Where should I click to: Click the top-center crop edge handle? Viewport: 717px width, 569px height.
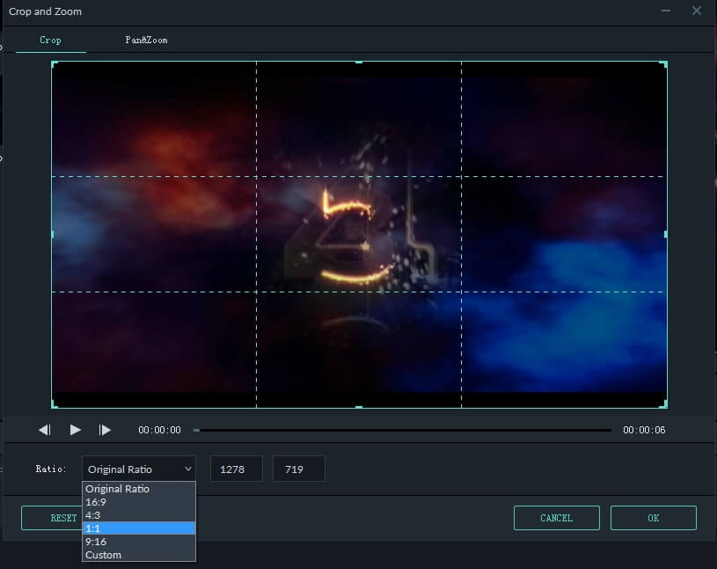pyautogui.click(x=358, y=63)
